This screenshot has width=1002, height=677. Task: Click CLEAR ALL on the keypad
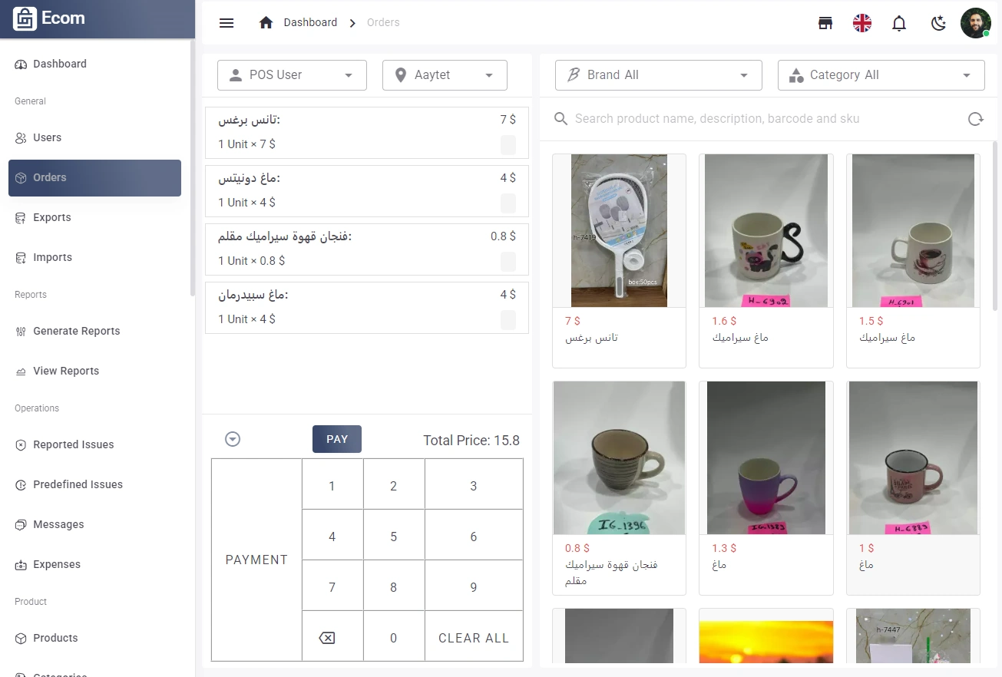click(x=473, y=637)
